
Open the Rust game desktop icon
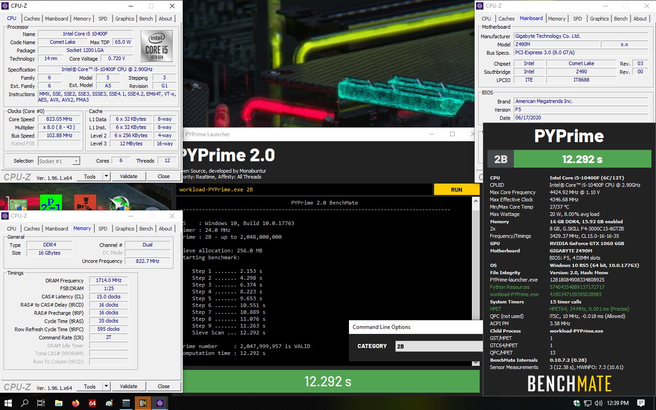click(85, 203)
